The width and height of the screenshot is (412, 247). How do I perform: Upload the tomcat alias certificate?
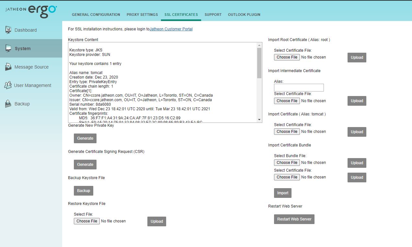coord(357,132)
